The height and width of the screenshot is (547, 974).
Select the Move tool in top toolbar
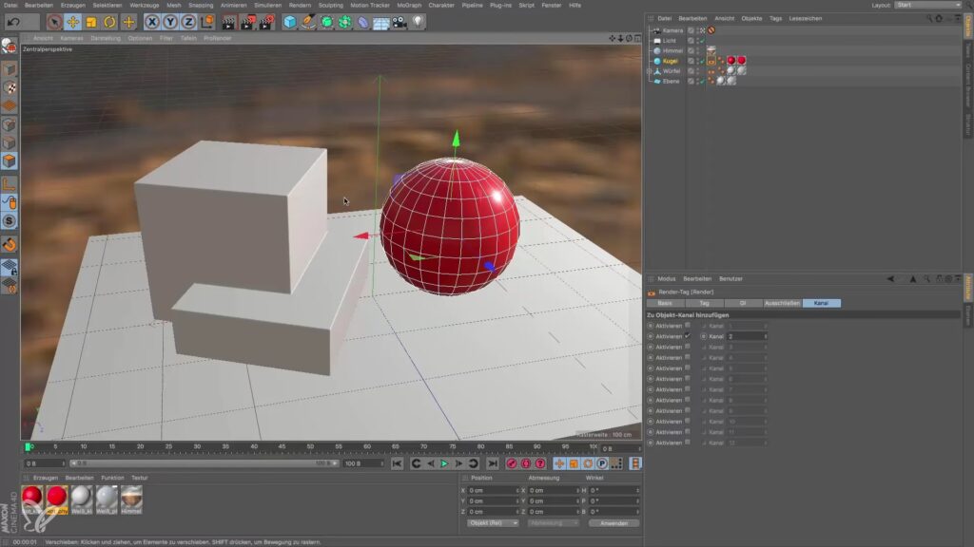coord(72,21)
